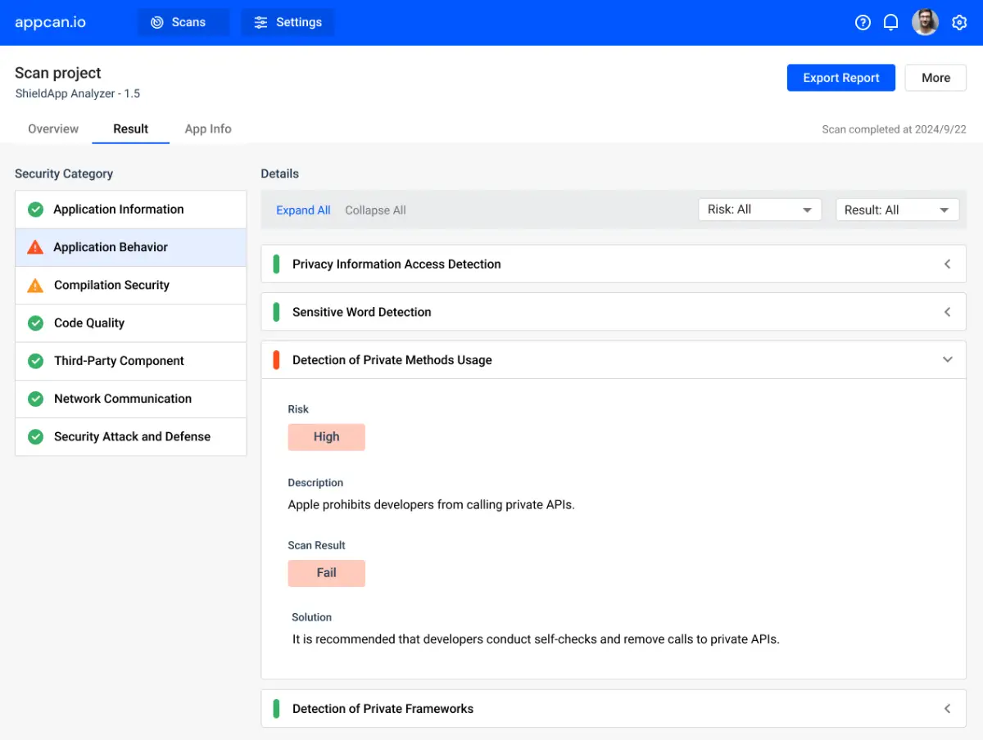The height and width of the screenshot is (740, 983).
Task: Open the gear settings icon in header
Action: coord(959,23)
